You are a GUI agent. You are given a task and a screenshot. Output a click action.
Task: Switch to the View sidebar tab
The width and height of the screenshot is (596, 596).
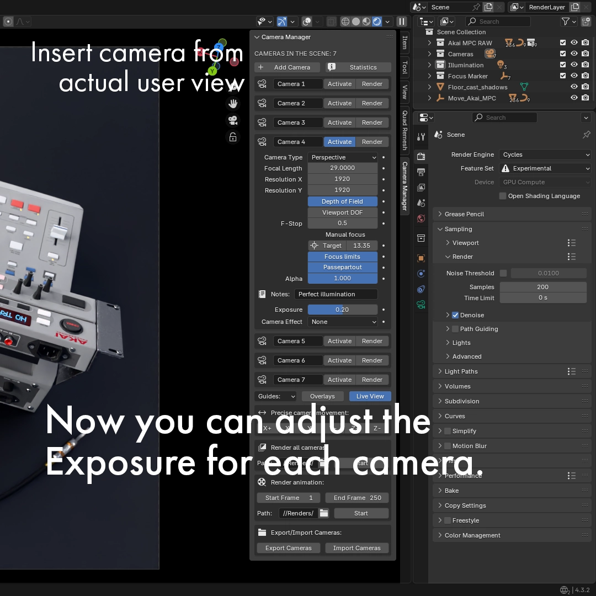click(x=405, y=92)
